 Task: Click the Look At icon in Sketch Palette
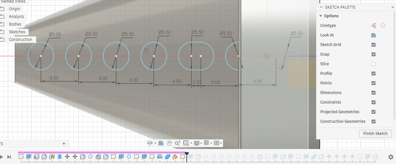tap(374, 35)
